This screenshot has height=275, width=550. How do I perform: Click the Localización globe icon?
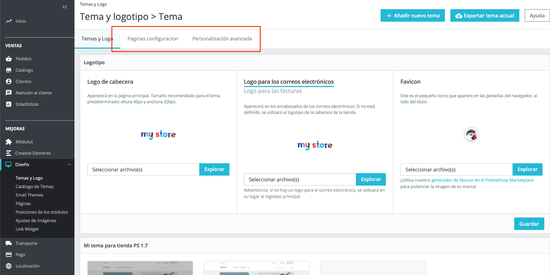coord(9,266)
